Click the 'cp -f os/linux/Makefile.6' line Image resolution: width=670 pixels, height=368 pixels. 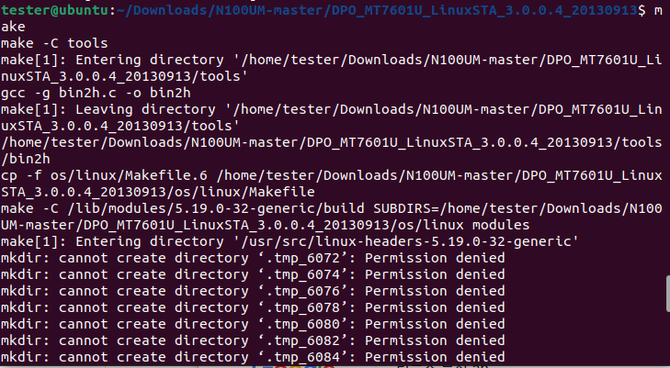click(x=332, y=175)
